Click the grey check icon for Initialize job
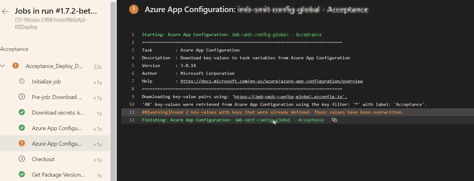The height and width of the screenshot is (181, 474). coord(22,81)
